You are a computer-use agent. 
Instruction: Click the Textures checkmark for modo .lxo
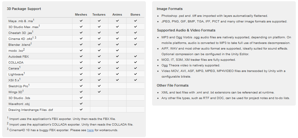99,50
